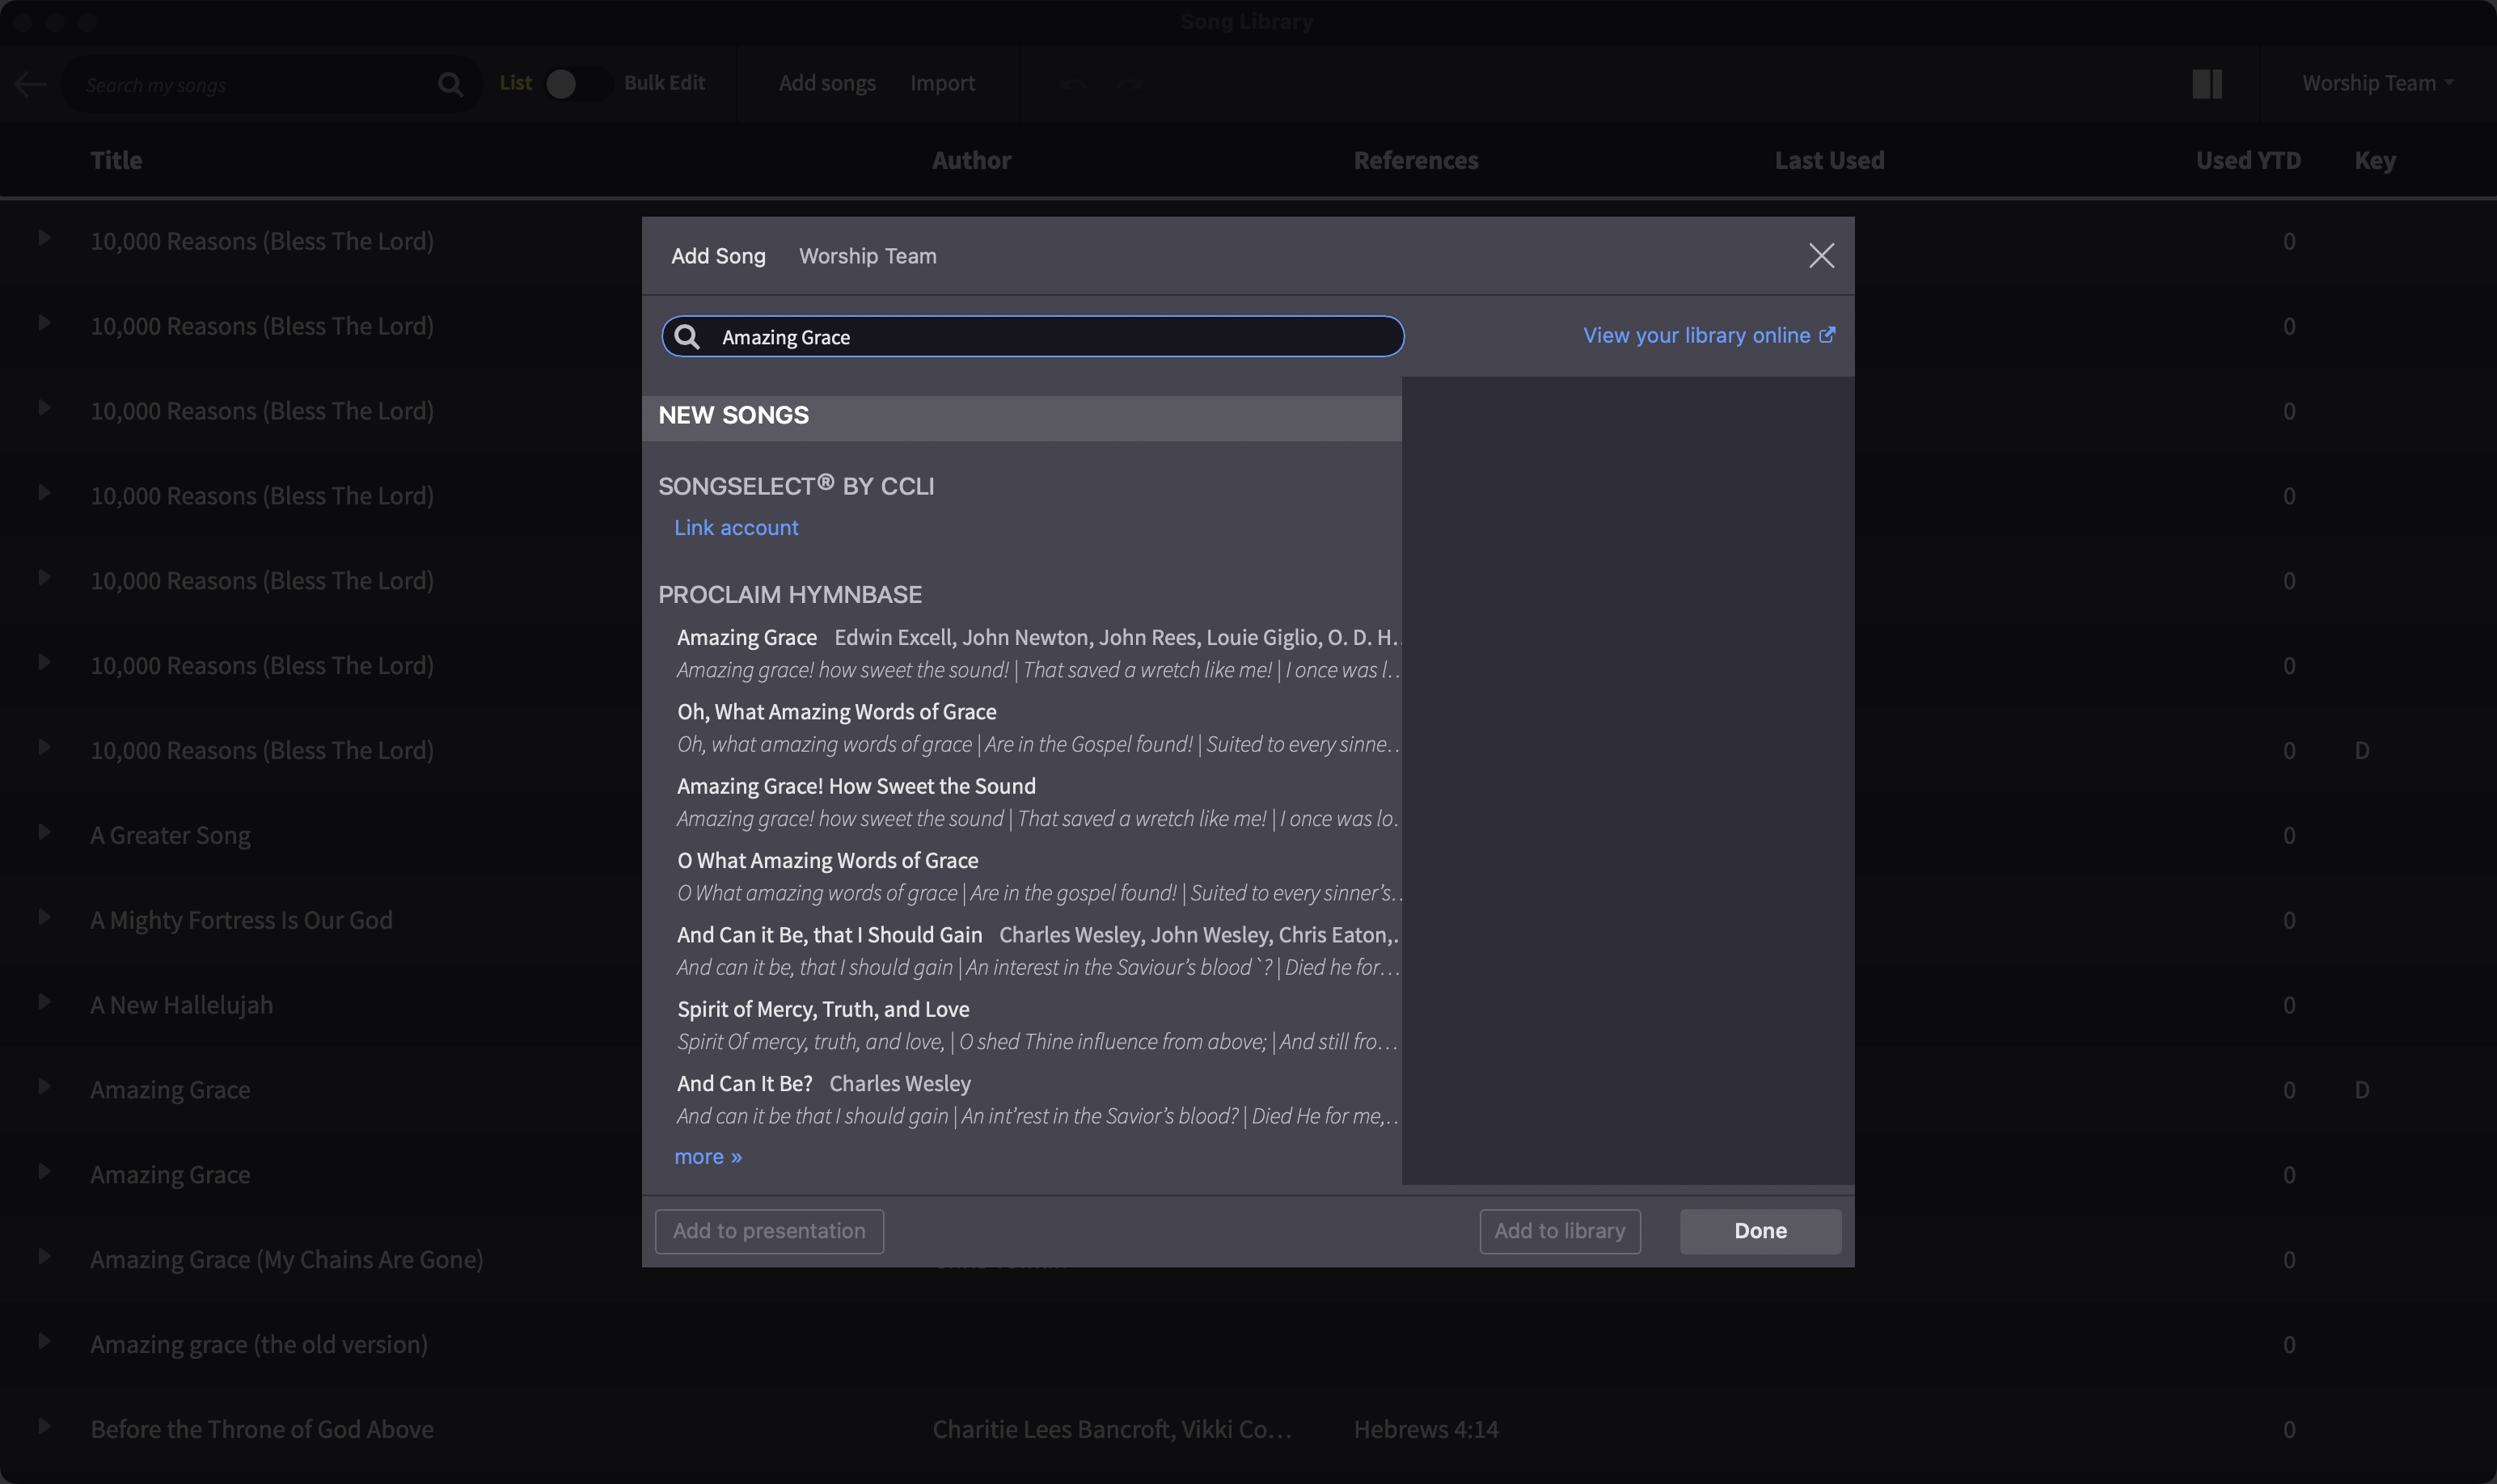Click the column layout icon near Worship Team
Viewport: 2497px width, 1484px height.
pos(2207,84)
